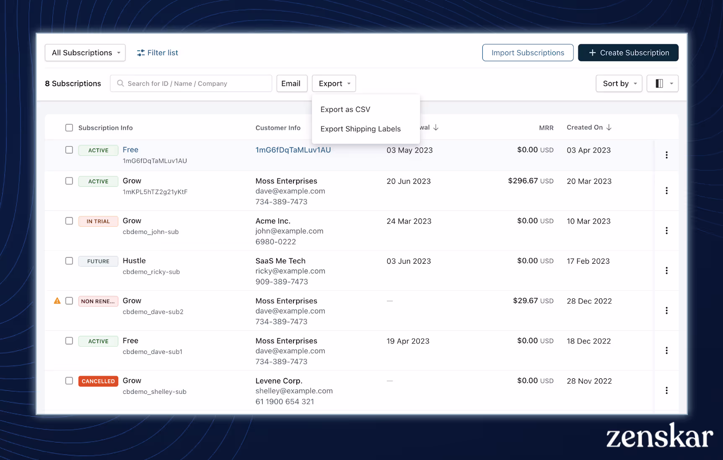723x460 pixels.
Task: Click Import Subscriptions button
Action: click(528, 53)
